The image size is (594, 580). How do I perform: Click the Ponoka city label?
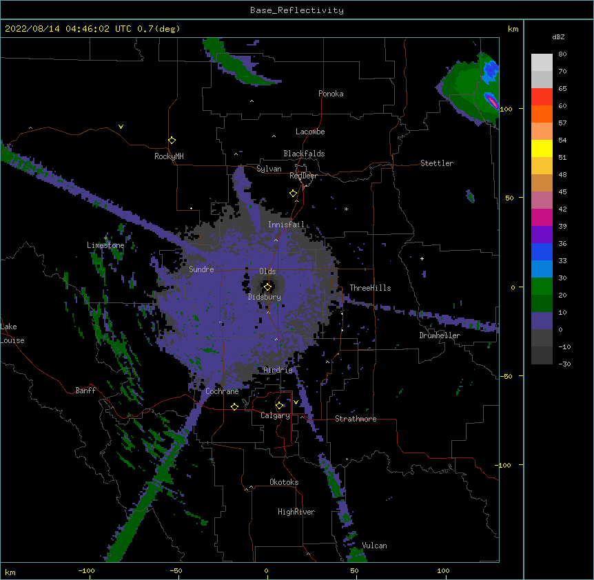[331, 94]
